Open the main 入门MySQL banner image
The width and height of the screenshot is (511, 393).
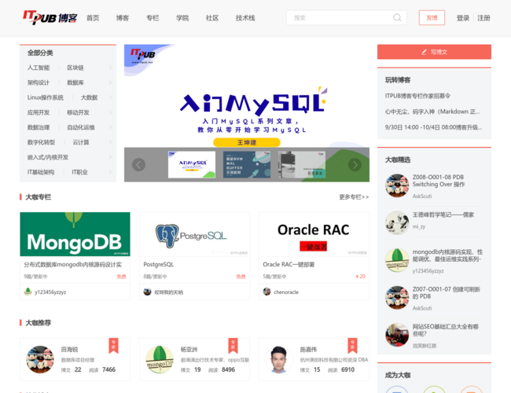(247, 96)
